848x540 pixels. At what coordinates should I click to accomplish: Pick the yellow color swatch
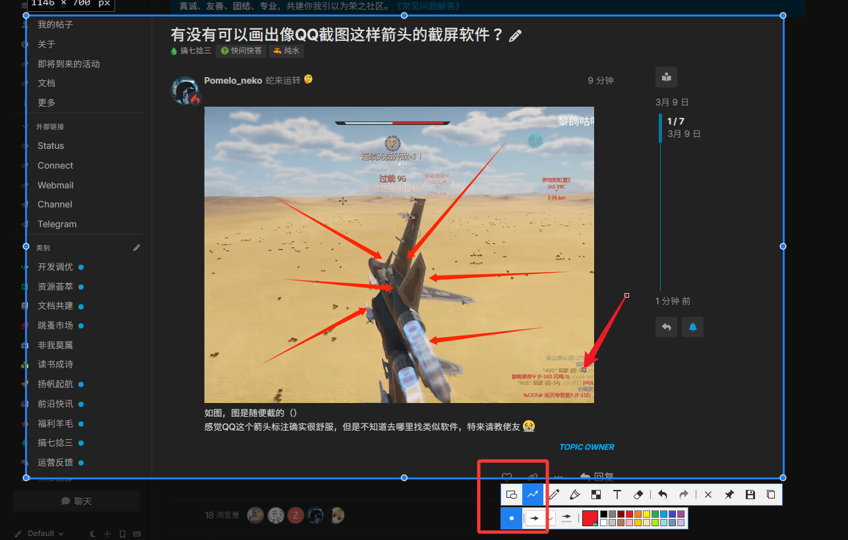pos(646,514)
